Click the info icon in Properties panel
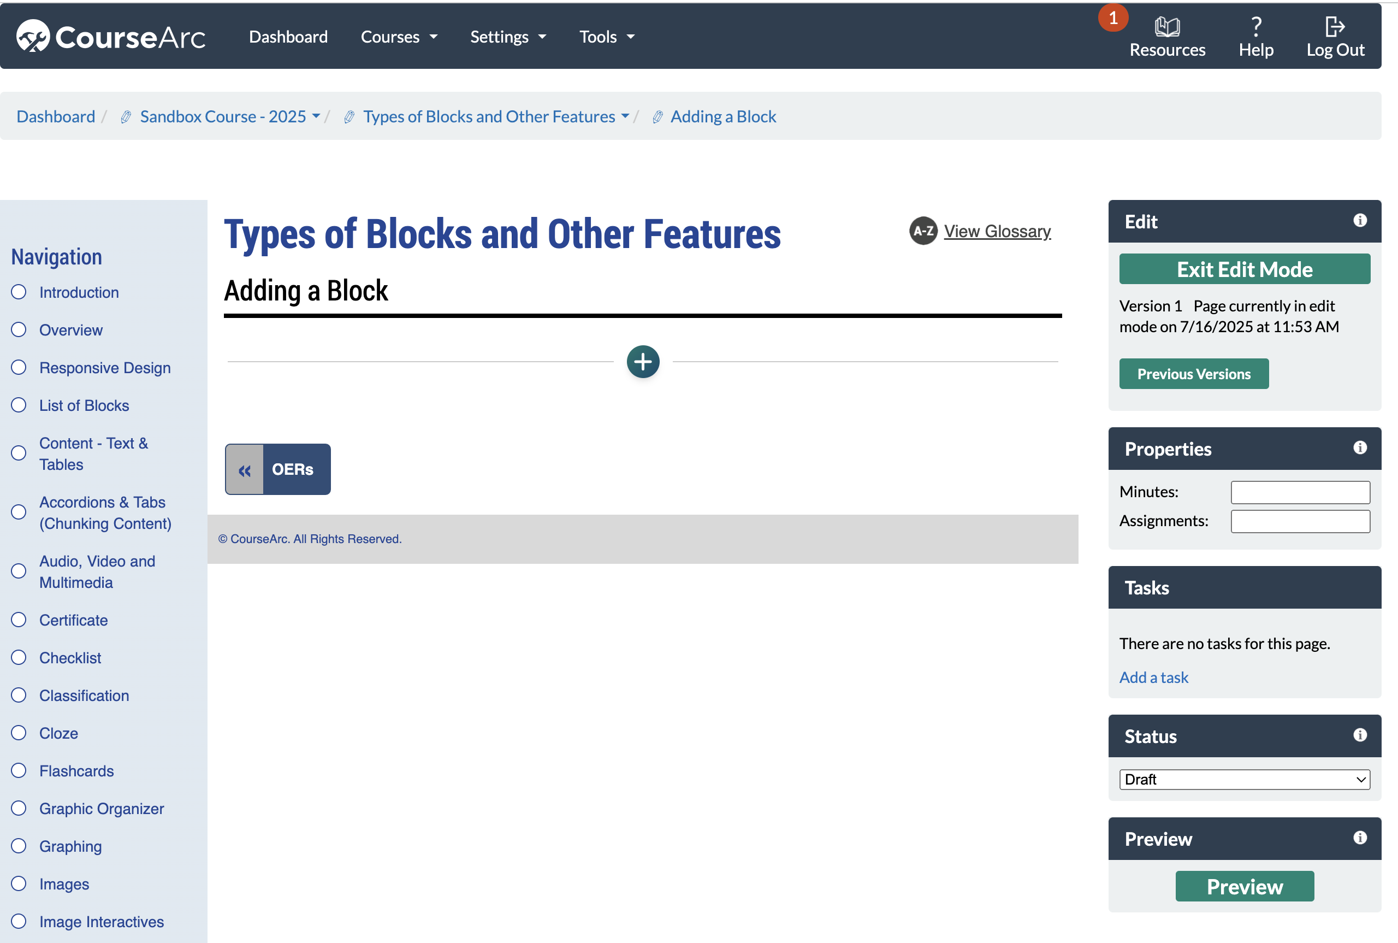 pyautogui.click(x=1360, y=448)
